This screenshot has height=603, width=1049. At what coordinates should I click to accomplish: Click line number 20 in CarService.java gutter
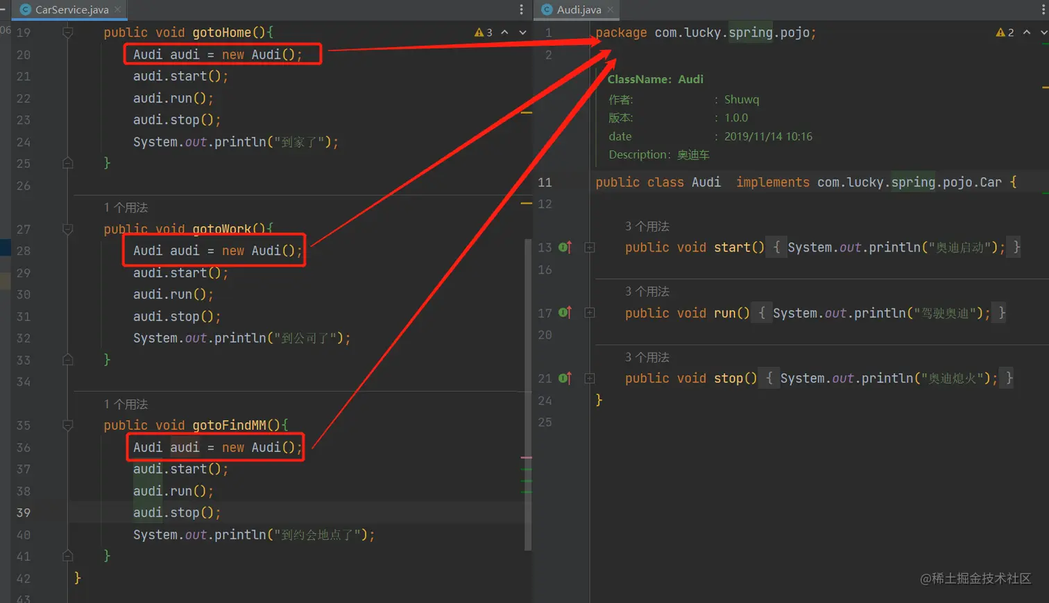24,55
